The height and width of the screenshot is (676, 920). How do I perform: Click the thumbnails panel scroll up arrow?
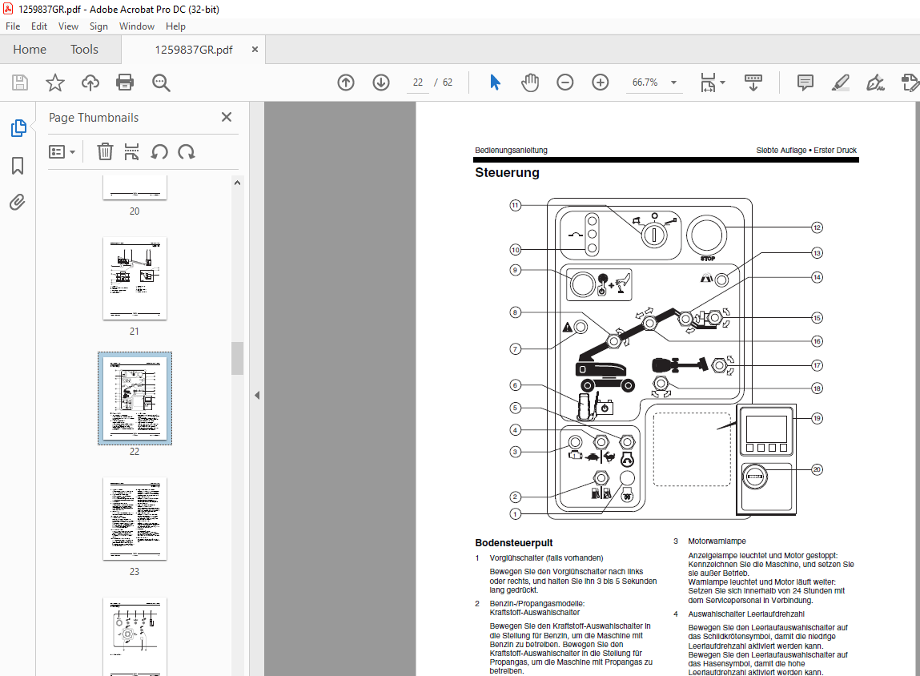[237, 183]
